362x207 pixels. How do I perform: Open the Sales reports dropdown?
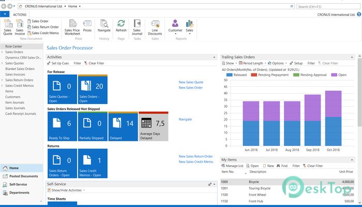click(x=190, y=27)
